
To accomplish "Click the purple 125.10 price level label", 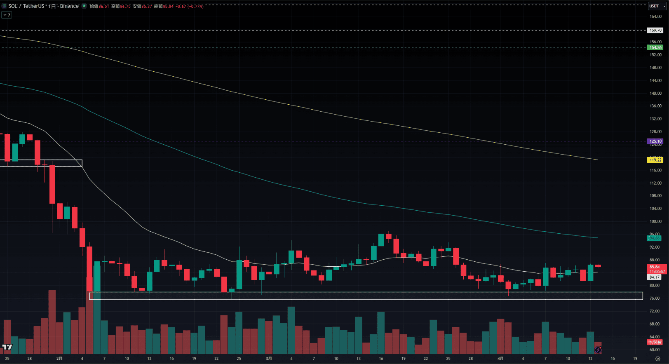I will [x=655, y=141].
